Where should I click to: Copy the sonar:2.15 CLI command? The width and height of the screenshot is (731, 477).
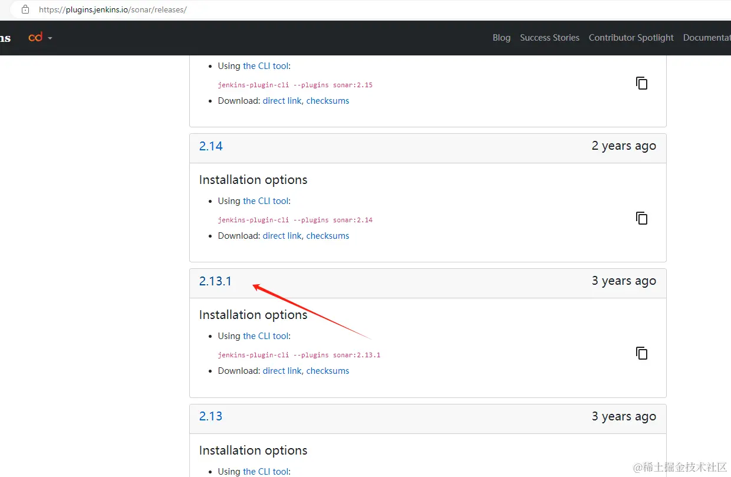[641, 83]
